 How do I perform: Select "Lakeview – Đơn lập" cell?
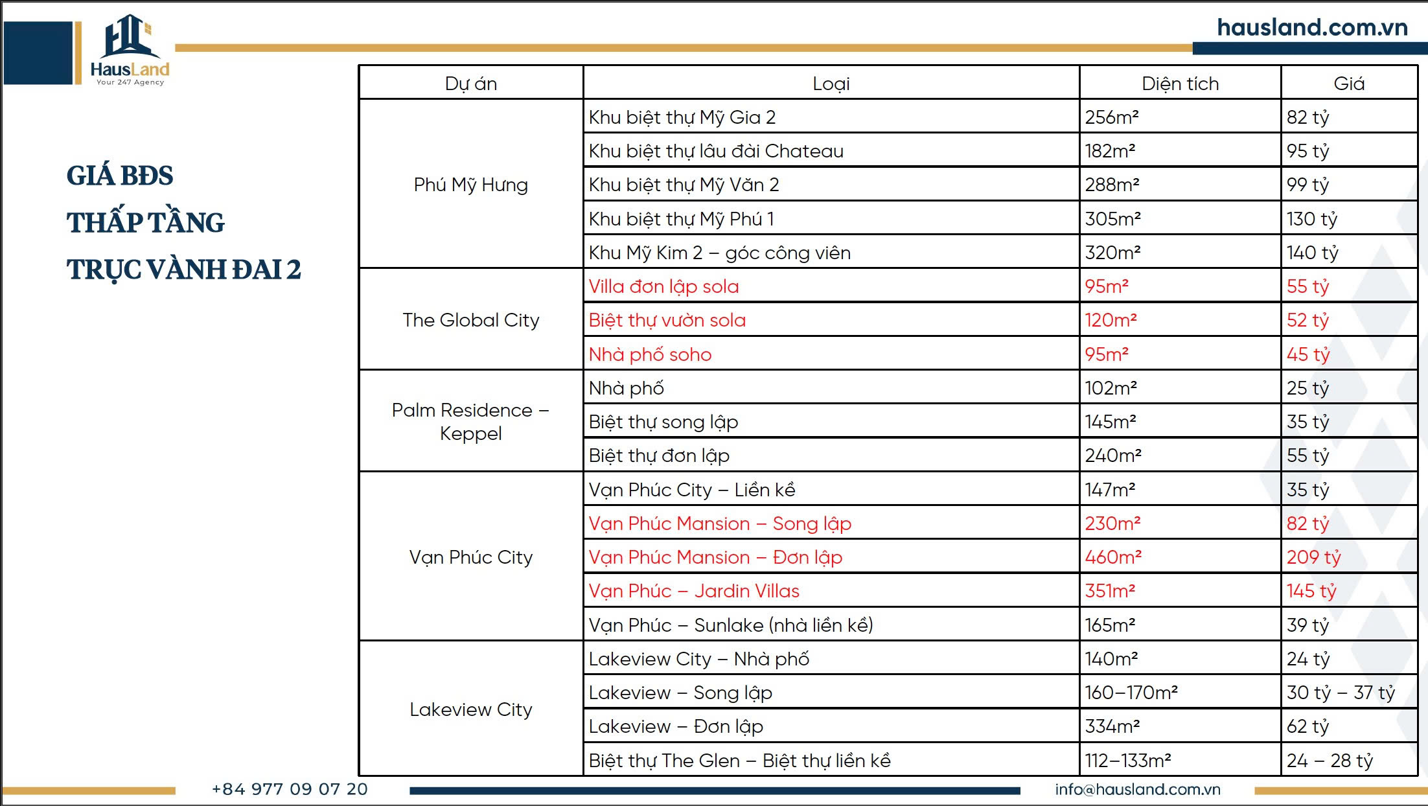(831, 726)
